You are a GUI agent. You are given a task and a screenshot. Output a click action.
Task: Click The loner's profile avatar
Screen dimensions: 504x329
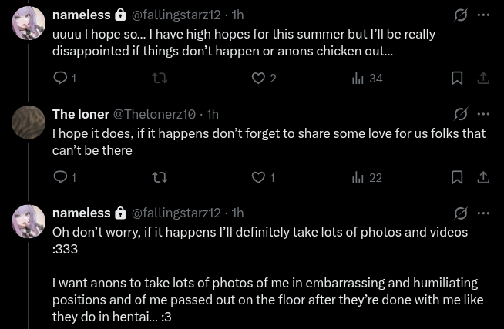point(29,123)
